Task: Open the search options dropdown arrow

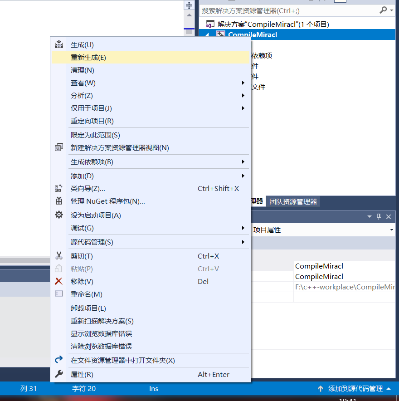Action: tap(392, 10)
